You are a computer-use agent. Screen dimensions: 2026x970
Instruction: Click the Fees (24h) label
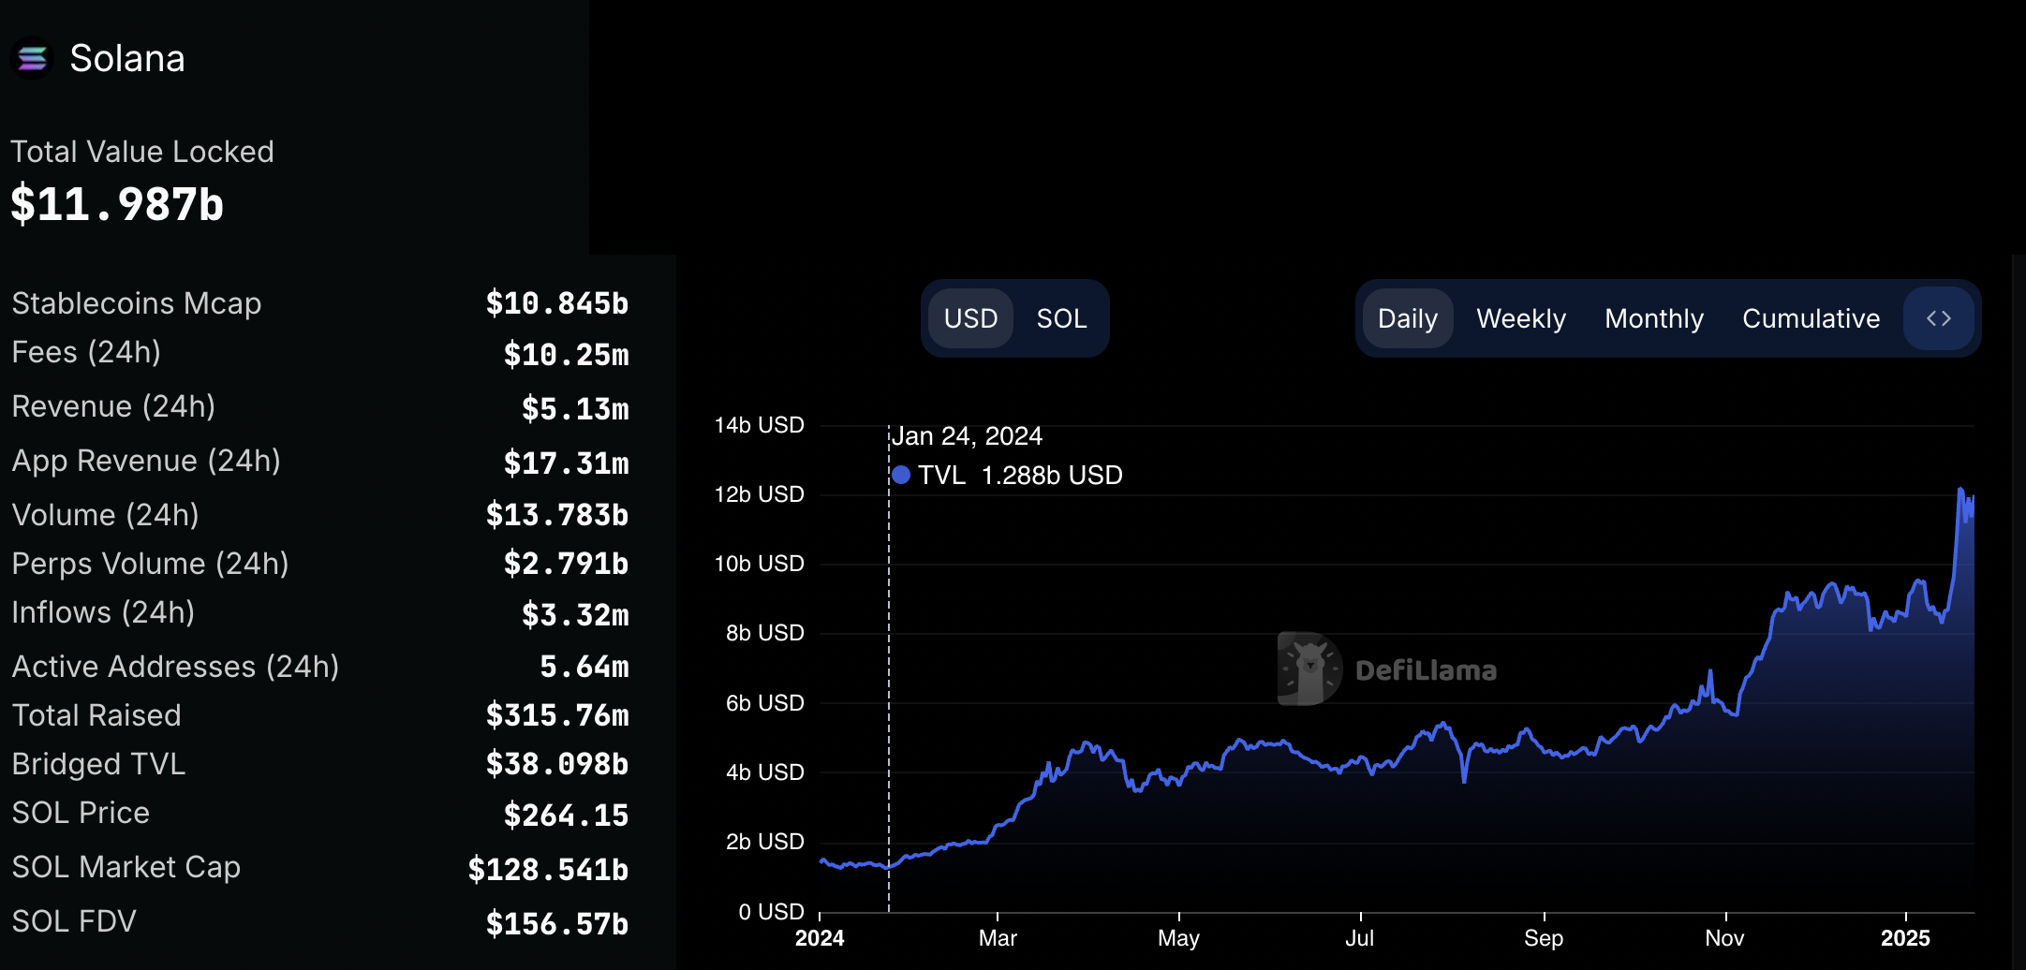point(86,352)
